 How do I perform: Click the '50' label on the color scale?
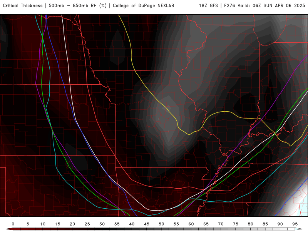161,224
